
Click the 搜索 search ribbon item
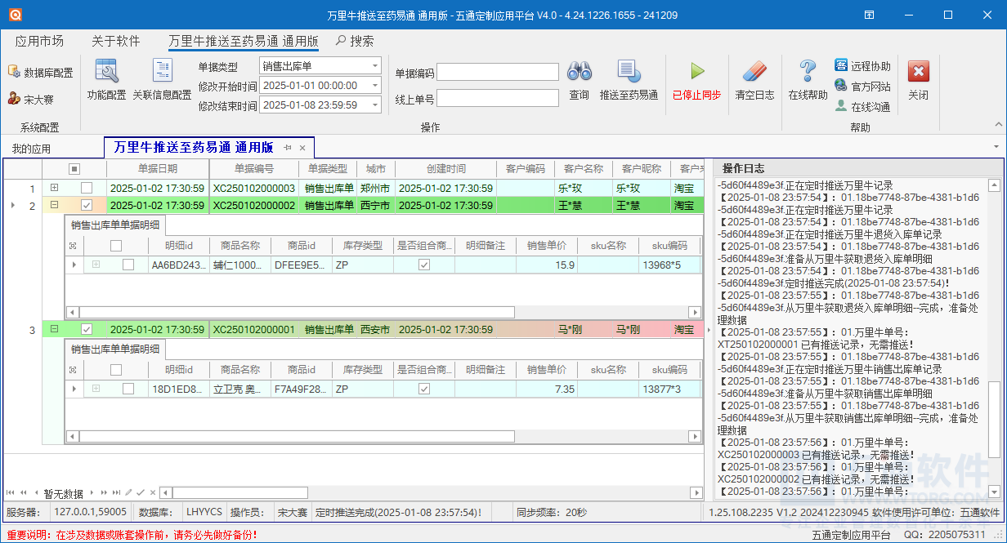pyautogui.click(x=355, y=41)
